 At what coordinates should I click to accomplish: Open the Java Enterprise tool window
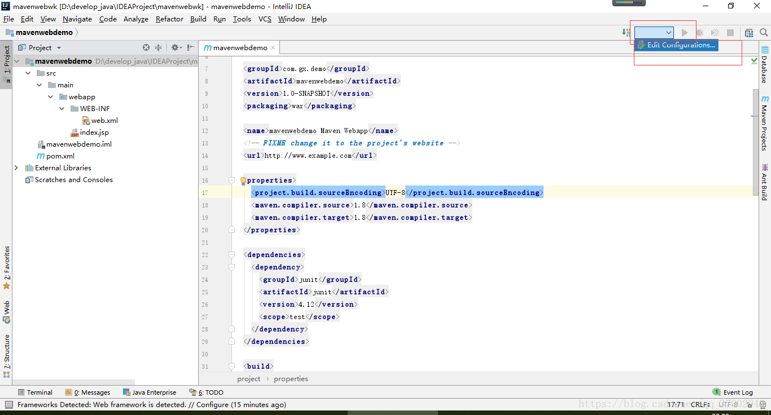149,392
